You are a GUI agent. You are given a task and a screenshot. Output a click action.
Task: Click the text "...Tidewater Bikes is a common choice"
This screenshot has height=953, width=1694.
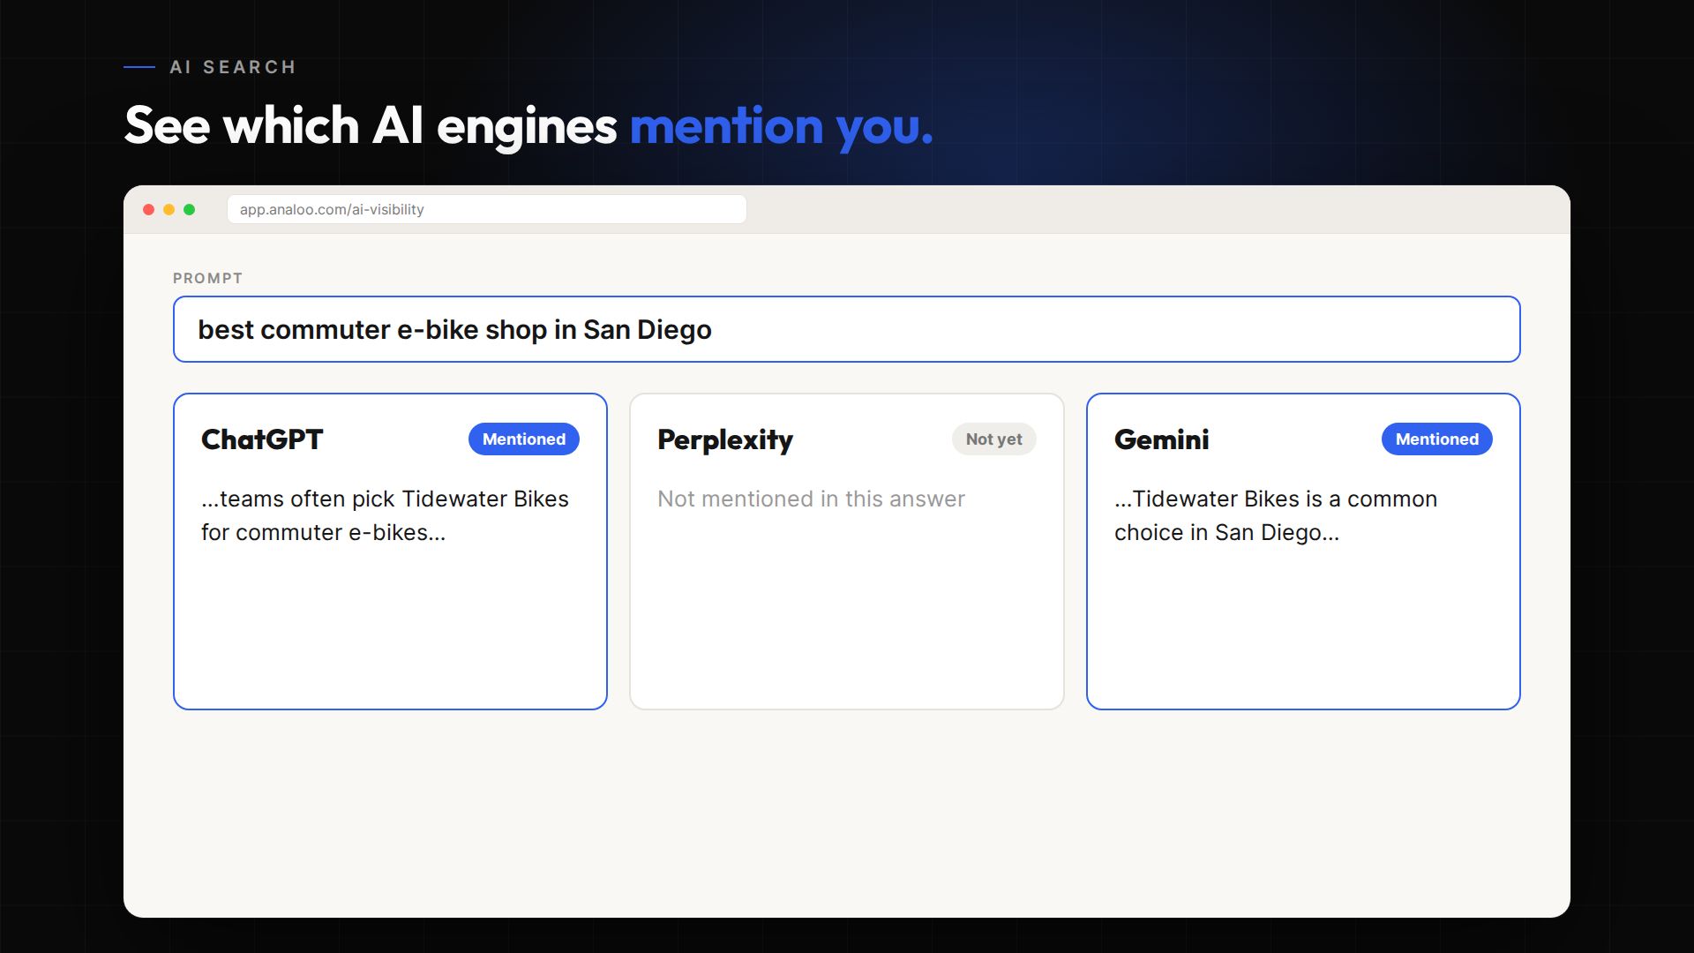tap(1276, 515)
